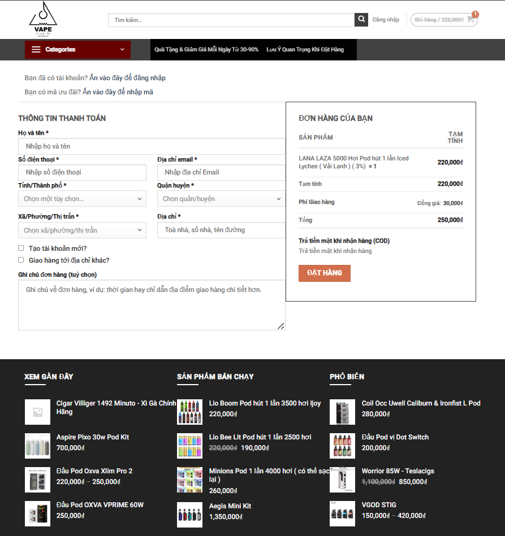This screenshot has height=536, width=505.
Task: Click the Đăng nhập link
Action: click(x=386, y=20)
